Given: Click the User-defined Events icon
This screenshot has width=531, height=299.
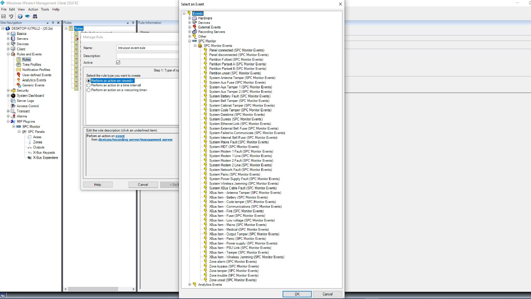Looking at the screenshot, I should tap(19, 75).
